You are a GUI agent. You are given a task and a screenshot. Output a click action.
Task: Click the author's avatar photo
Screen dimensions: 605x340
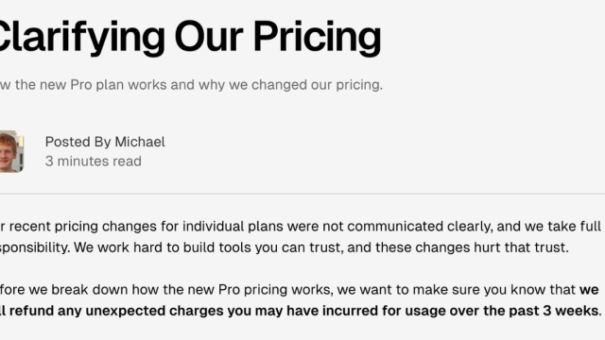click(11, 151)
